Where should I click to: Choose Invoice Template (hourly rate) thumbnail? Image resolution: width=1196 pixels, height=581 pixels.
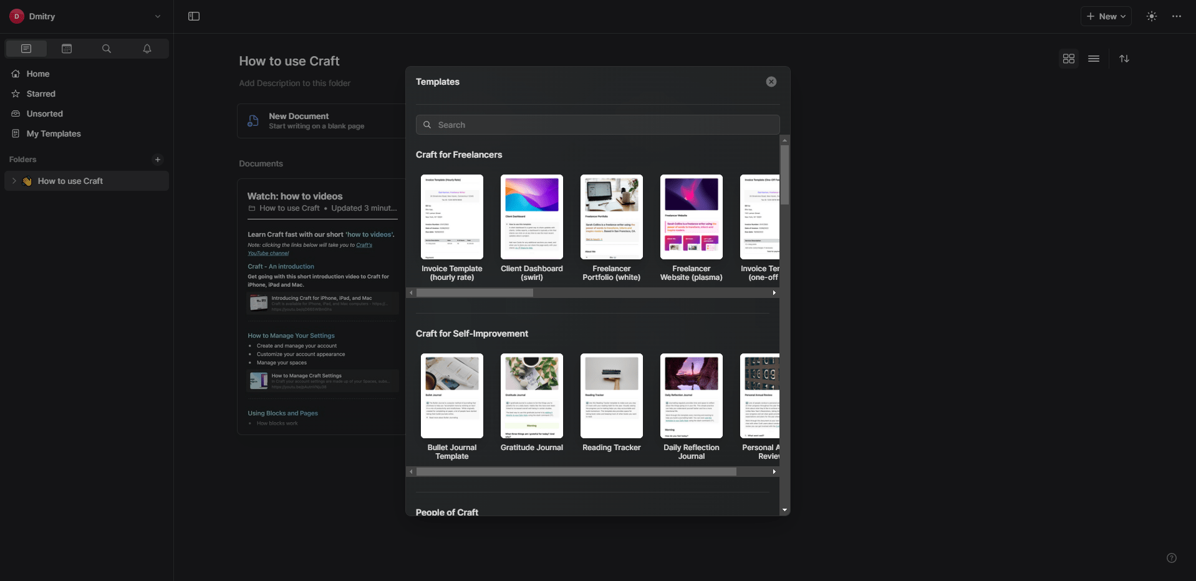(x=452, y=217)
